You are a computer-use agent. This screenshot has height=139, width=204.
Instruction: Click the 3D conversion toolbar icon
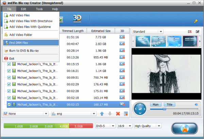[x=77, y=19]
